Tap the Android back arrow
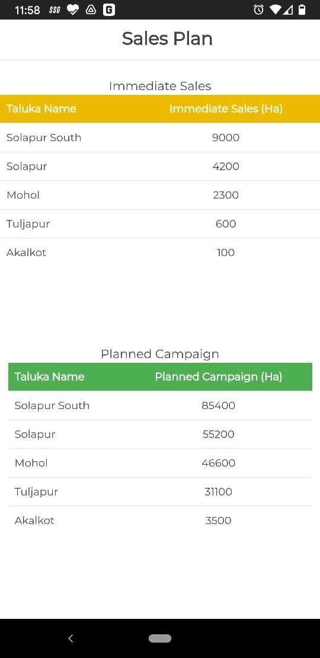Viewport: 320px width, 658px height. [x=71, y=638]
